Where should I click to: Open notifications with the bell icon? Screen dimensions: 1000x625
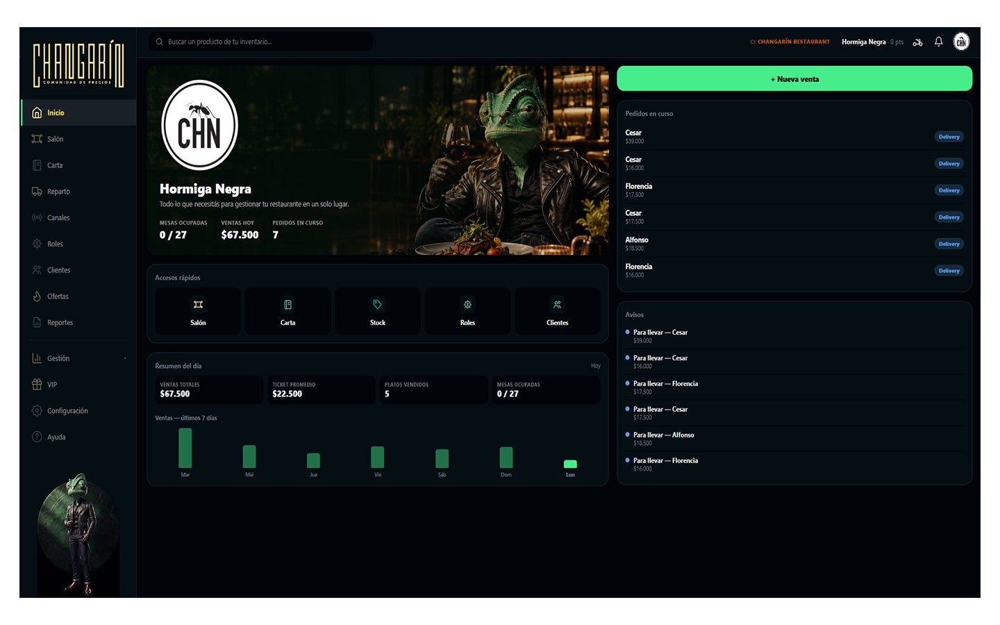tap(938, 42)
